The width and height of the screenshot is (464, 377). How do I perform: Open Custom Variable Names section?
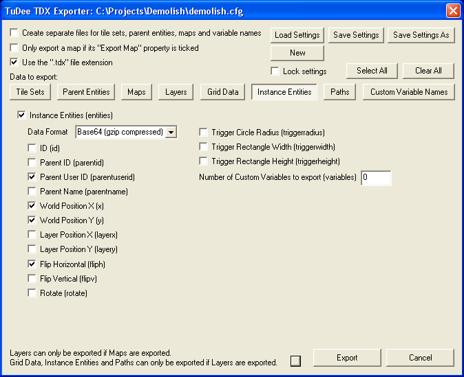409,92
